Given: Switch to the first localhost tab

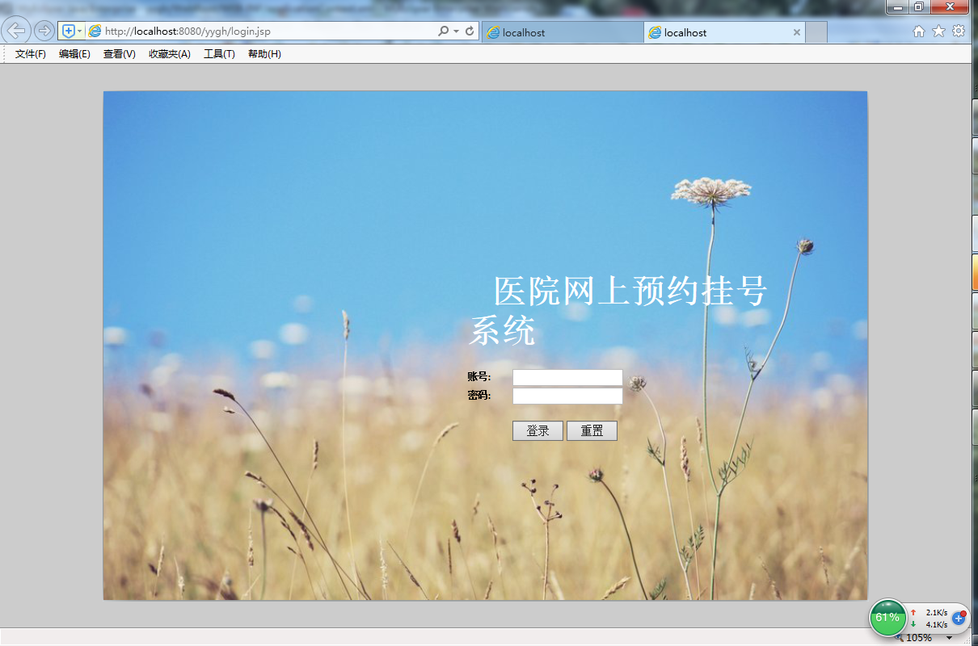Looking at the screenshot, I should [563, 32].
